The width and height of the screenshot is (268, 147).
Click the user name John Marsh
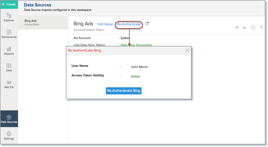click(139, 67)
